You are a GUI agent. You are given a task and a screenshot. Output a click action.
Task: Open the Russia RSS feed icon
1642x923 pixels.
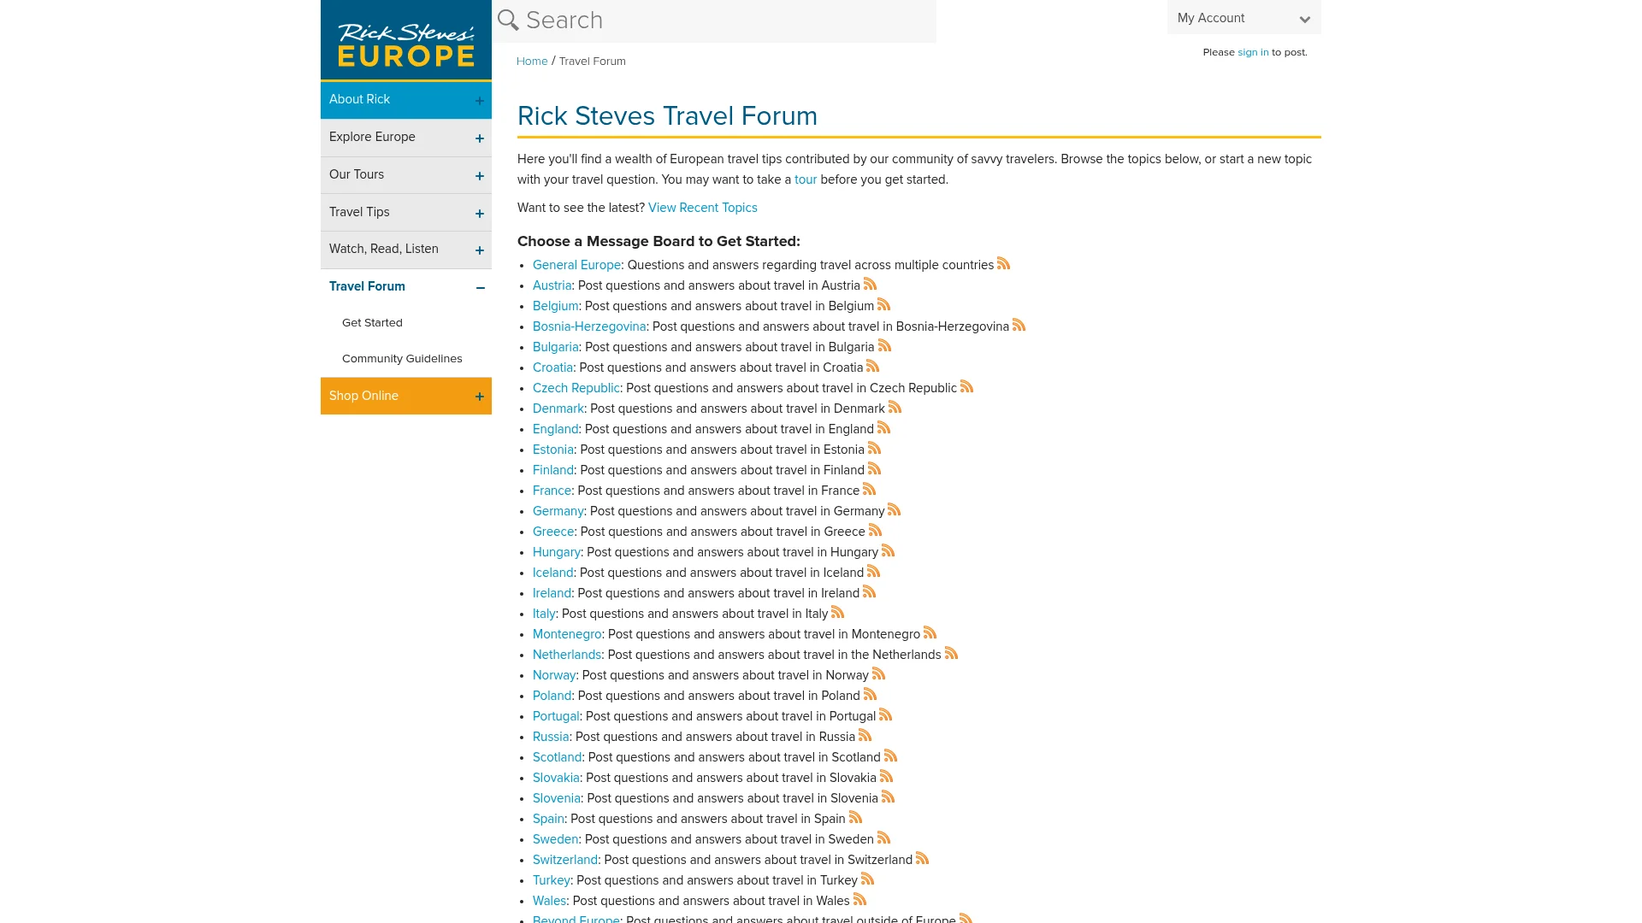pos(865,735)
